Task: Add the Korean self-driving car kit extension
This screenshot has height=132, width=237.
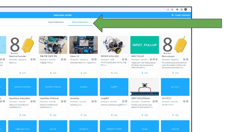Action: coord(53,73)
